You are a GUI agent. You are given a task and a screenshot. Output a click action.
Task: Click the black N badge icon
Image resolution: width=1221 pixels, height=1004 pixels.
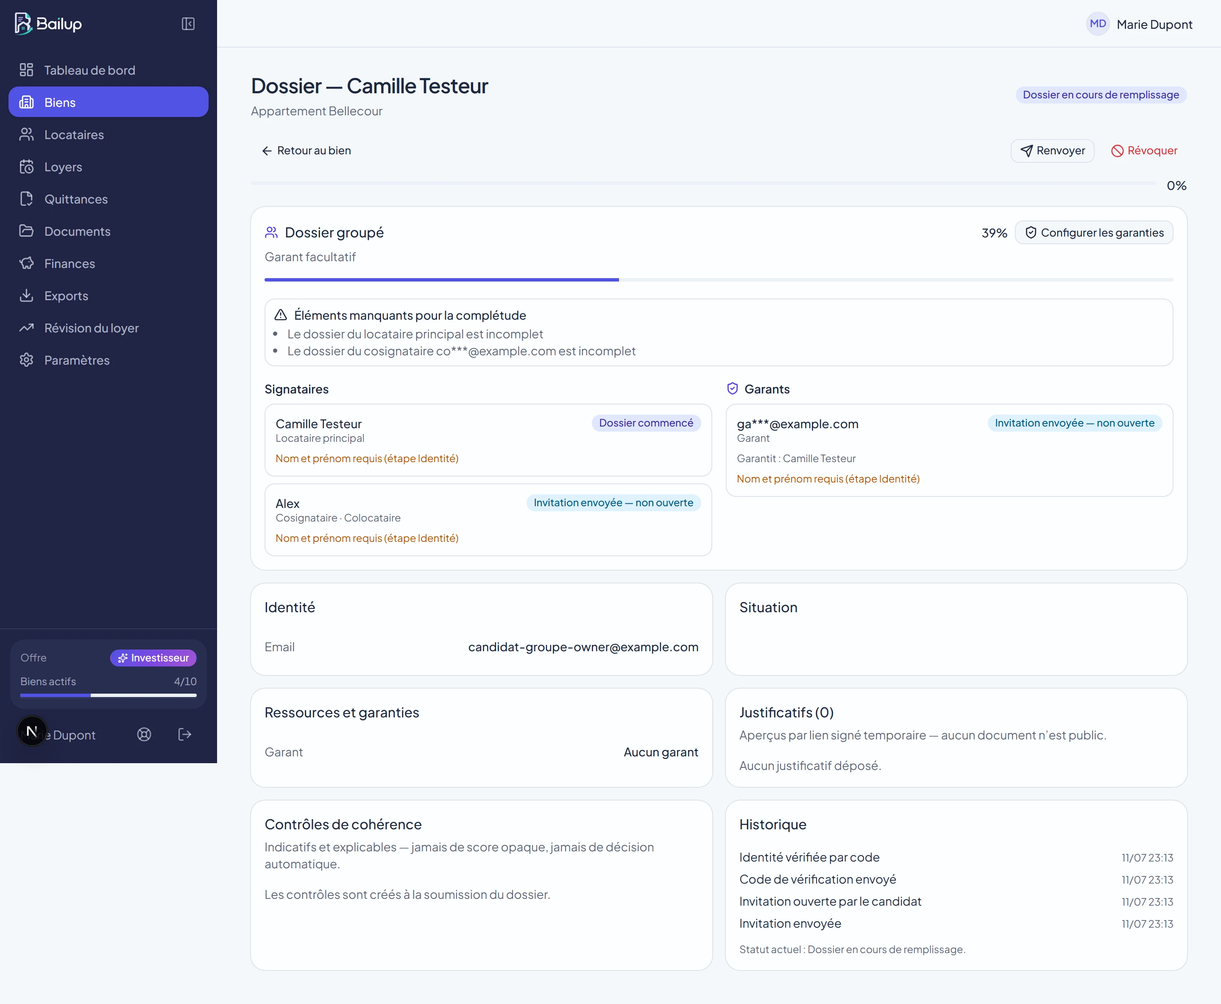(32, 732)
